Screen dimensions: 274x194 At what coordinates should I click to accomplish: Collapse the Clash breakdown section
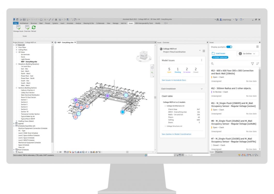[x=202, y=89]
